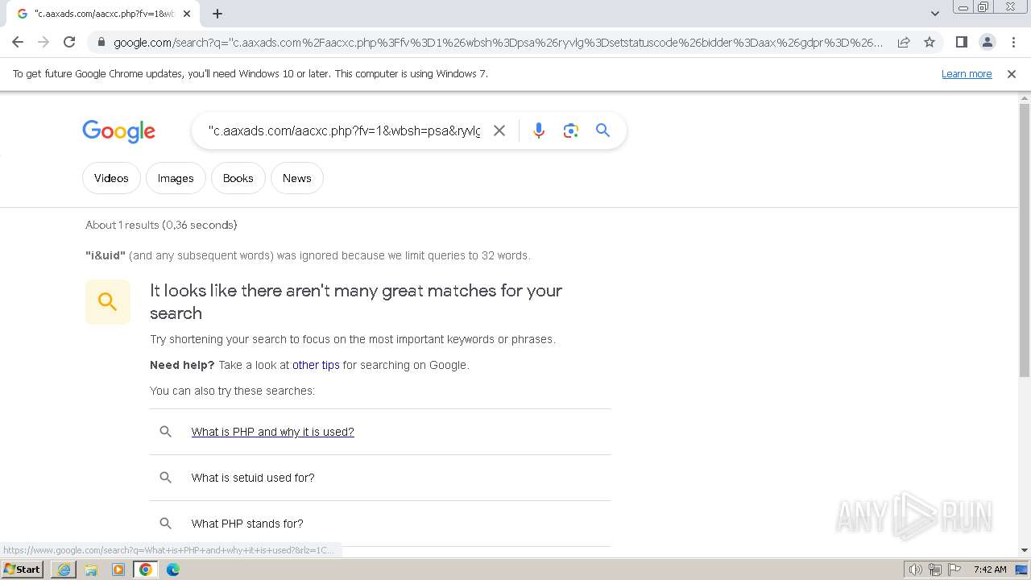Go forward with the browser arrow
Screen dimensions: 1031x580
[x=43, y=42]
